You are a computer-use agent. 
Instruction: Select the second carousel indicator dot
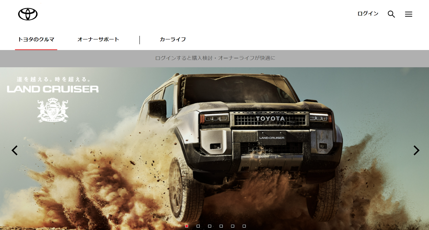(198, 226)
